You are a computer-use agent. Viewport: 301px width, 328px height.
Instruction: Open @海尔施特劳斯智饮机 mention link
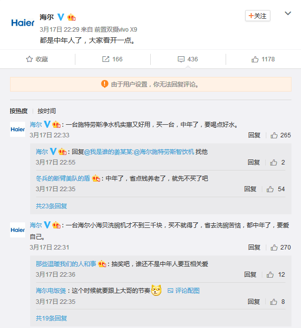click(164, 151)
